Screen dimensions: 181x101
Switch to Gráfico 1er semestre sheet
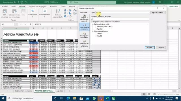click(23, 91)
